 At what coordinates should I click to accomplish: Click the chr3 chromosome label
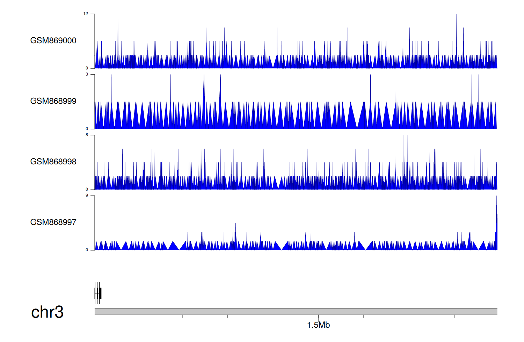click(47, 312)
